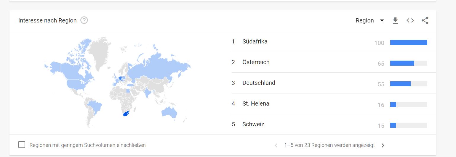Viewport: 456px width, 157px height.
Task: Click Australia on the world map
Action: coord(169,112)
